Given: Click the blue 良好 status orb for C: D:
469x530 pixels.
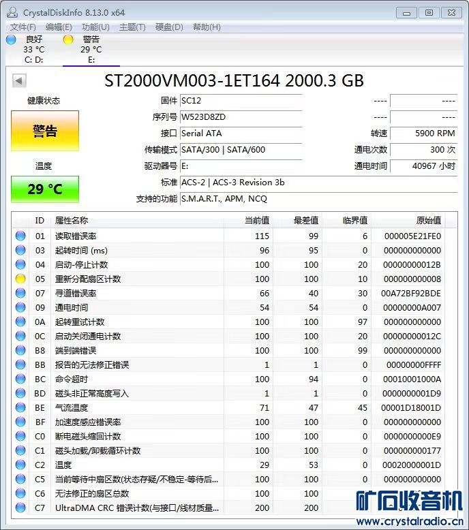Looking at the screenshot, I should point(11,40).
